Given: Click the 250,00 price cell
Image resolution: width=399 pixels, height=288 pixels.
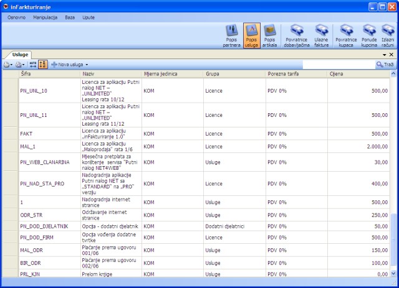Looking at the screenshot, I should click(358, 215).
